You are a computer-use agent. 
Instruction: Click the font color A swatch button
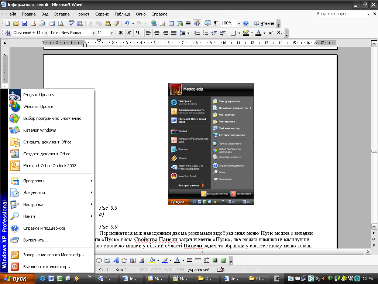(x=258, y=33)
